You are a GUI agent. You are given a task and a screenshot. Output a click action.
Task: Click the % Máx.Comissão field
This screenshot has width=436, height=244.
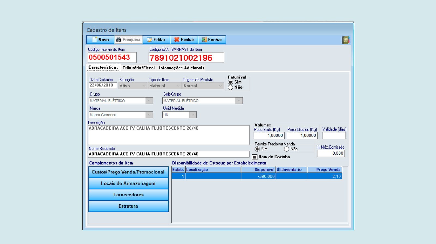pos(331,154)
